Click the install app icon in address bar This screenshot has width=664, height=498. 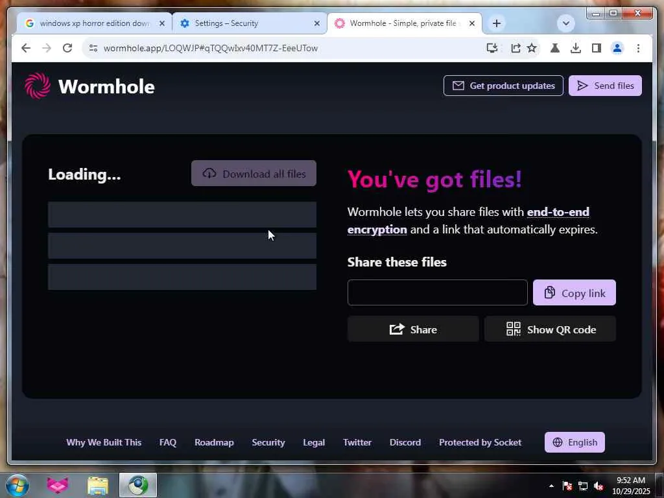point(492,48)
